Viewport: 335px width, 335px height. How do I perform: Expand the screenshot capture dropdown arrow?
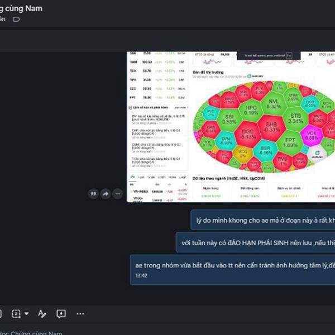pos(26,314)
